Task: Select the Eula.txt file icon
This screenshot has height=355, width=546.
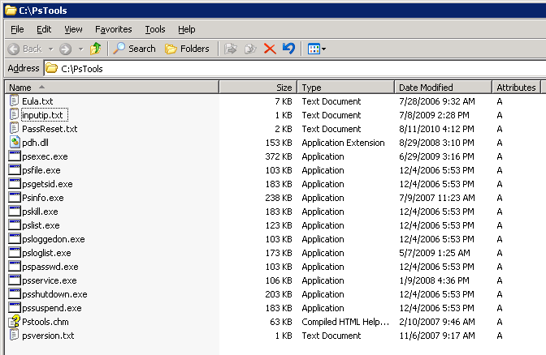Action: click(14, 101)
